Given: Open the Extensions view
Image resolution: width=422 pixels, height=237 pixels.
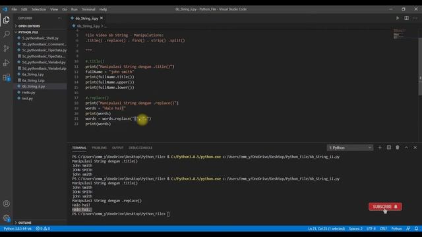Looking at the screenshot, I should pos(7,78).
